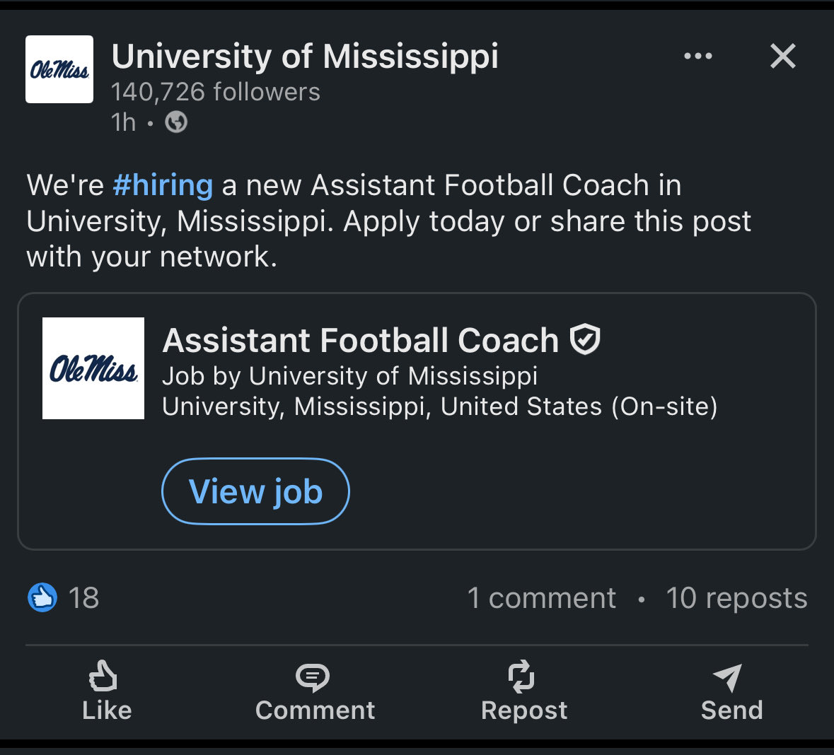Open the 1 comment link
The height and width of the screenshot is (755, 834).
[542, 598]
